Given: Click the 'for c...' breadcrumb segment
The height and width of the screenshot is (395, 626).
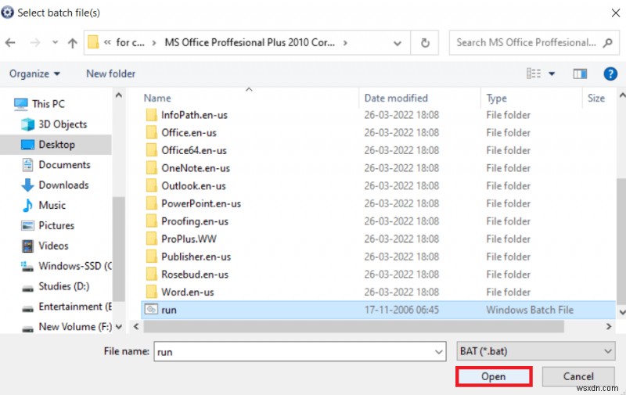Looking at the screenshot, I should coord(130,42).
